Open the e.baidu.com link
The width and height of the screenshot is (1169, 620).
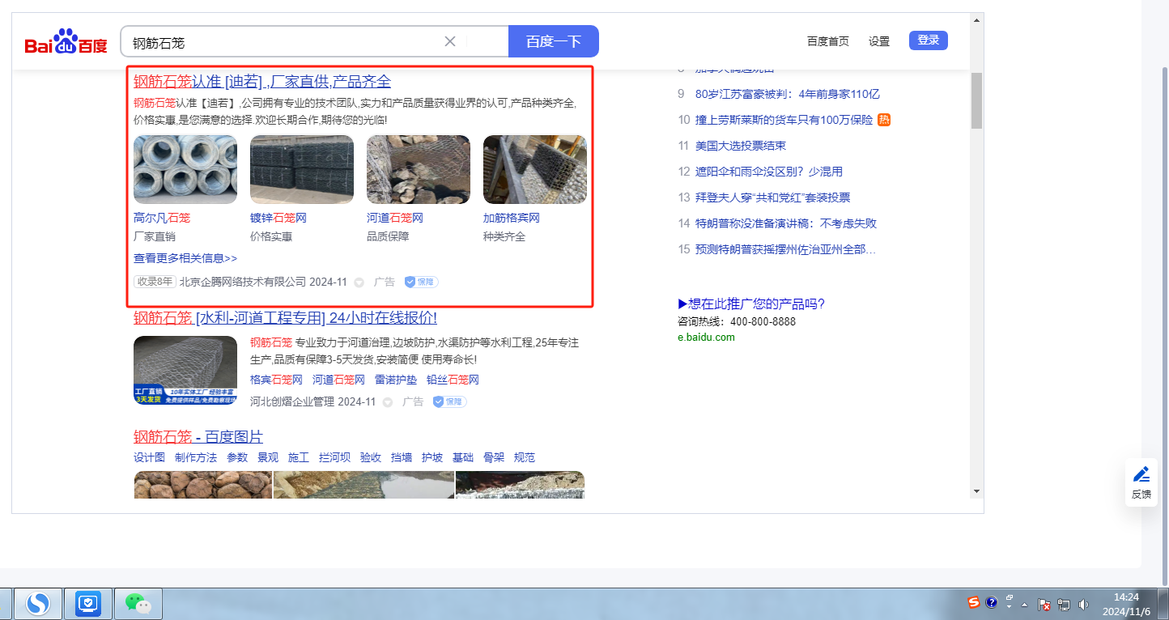(707, 337)
